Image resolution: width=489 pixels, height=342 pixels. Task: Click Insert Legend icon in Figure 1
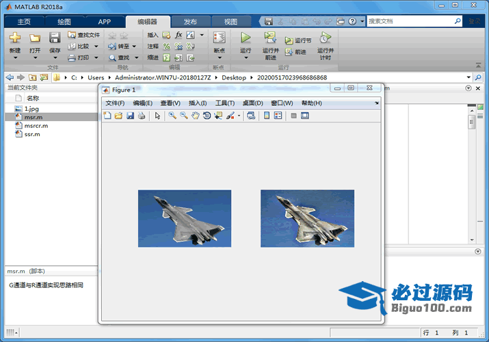(278, 116)
